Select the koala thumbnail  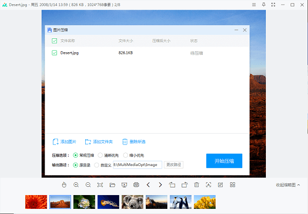pyautogui.click(x=133, y=202)
